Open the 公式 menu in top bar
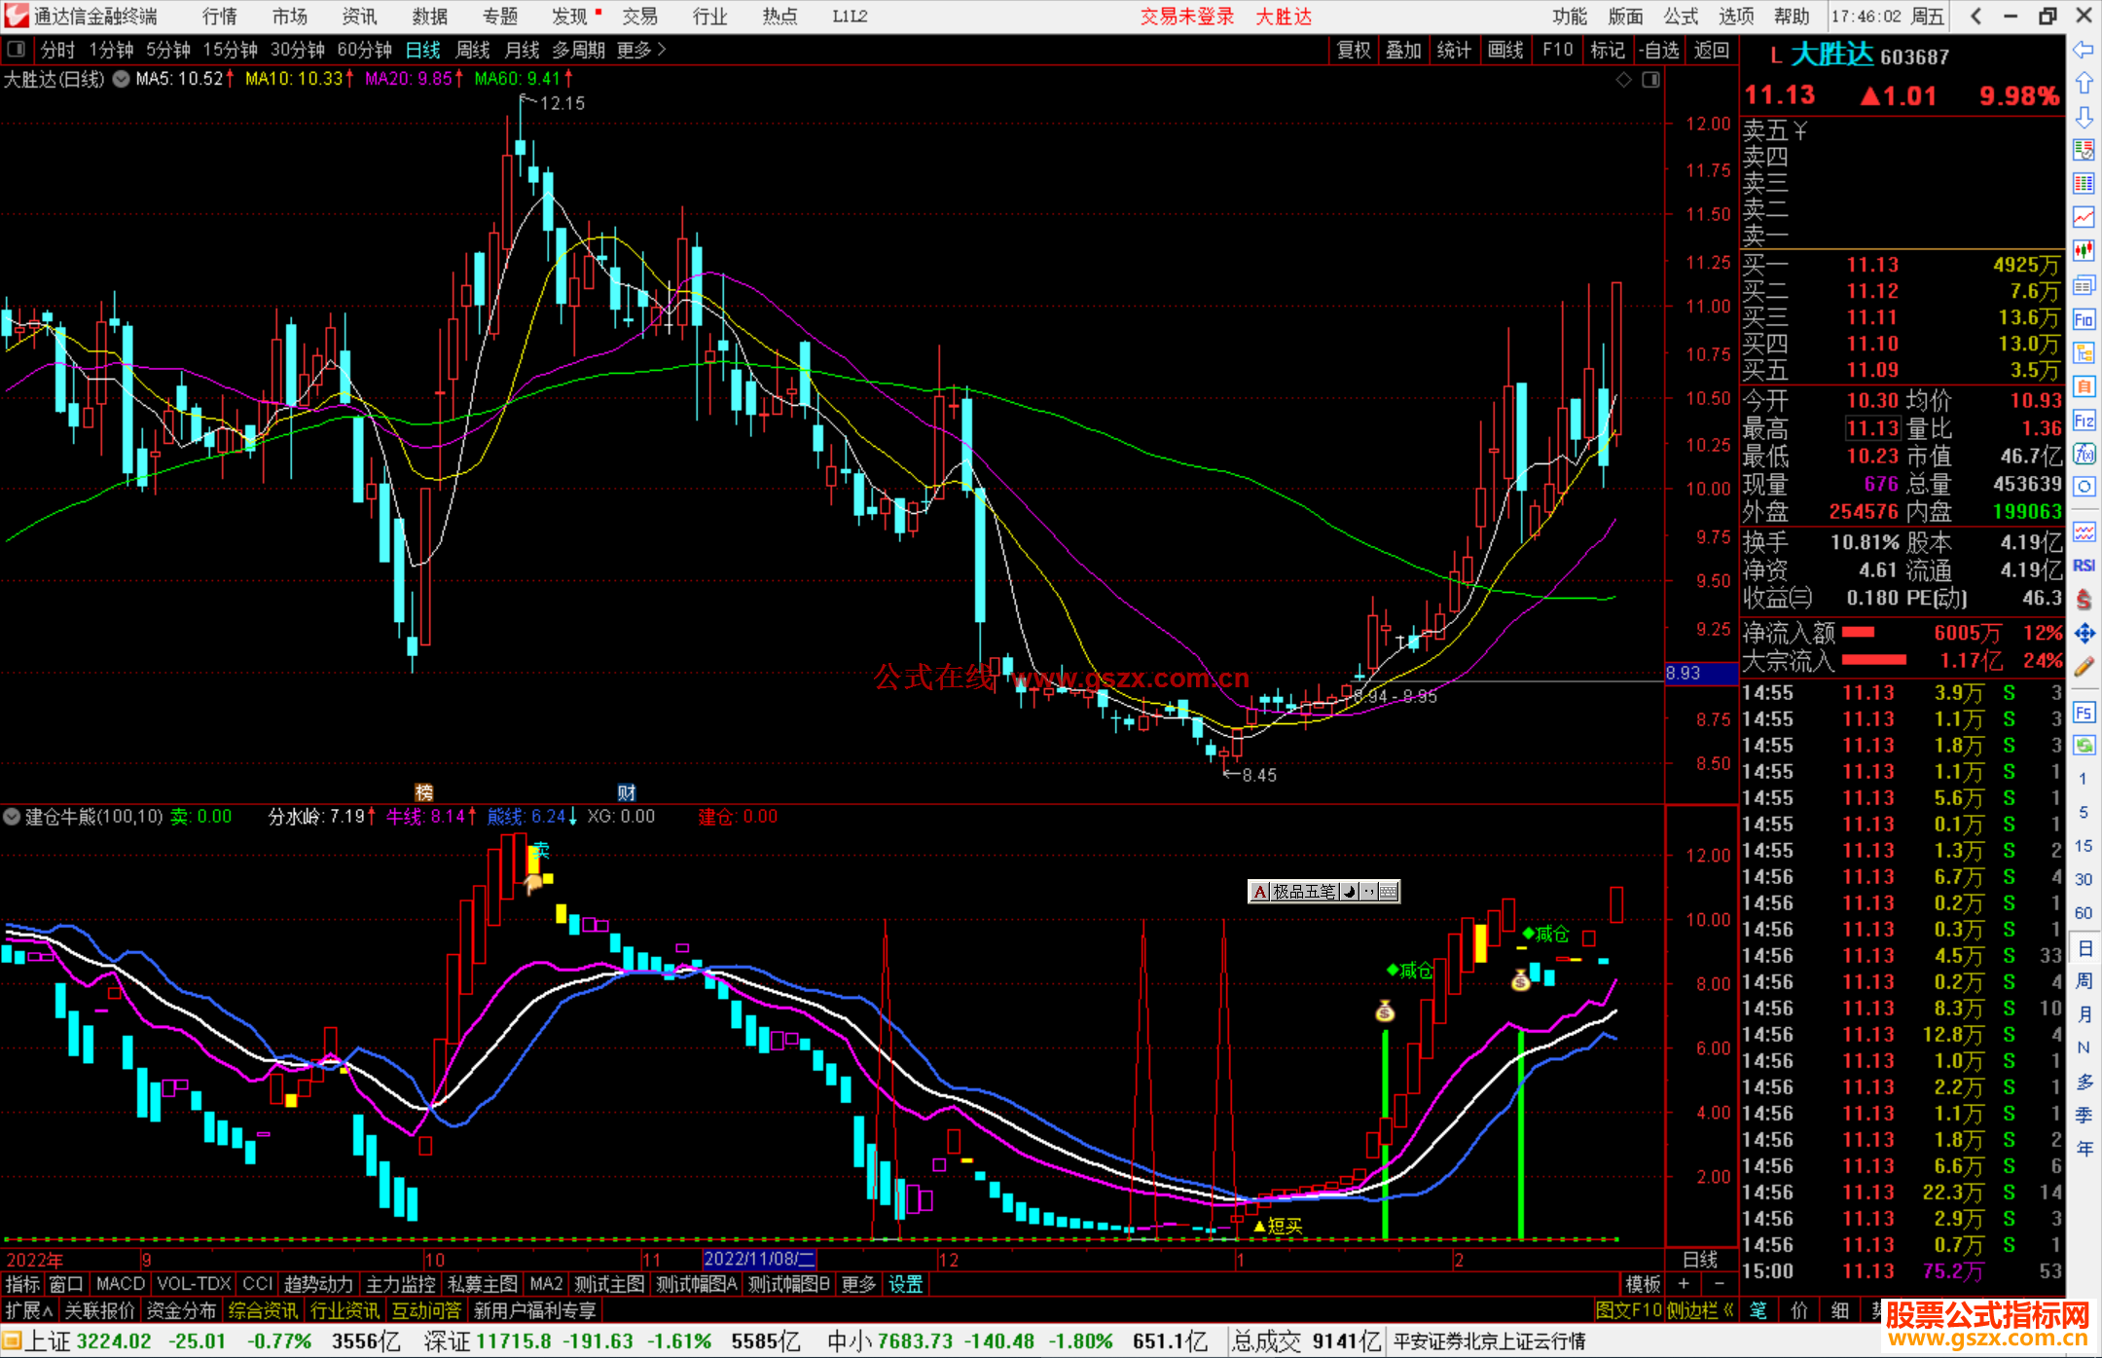Screen dimensions: 2102x1358 (x=1680, y=17)
